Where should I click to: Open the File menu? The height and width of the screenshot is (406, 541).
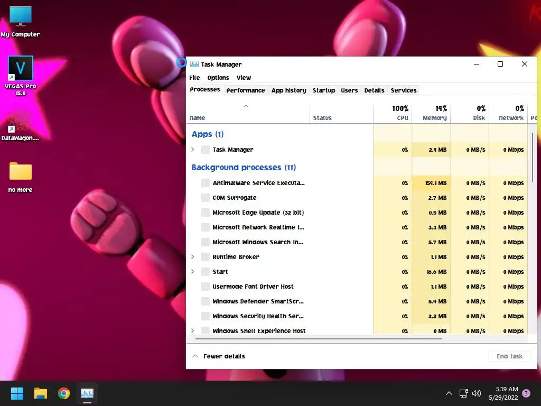(x=194, y=78)
